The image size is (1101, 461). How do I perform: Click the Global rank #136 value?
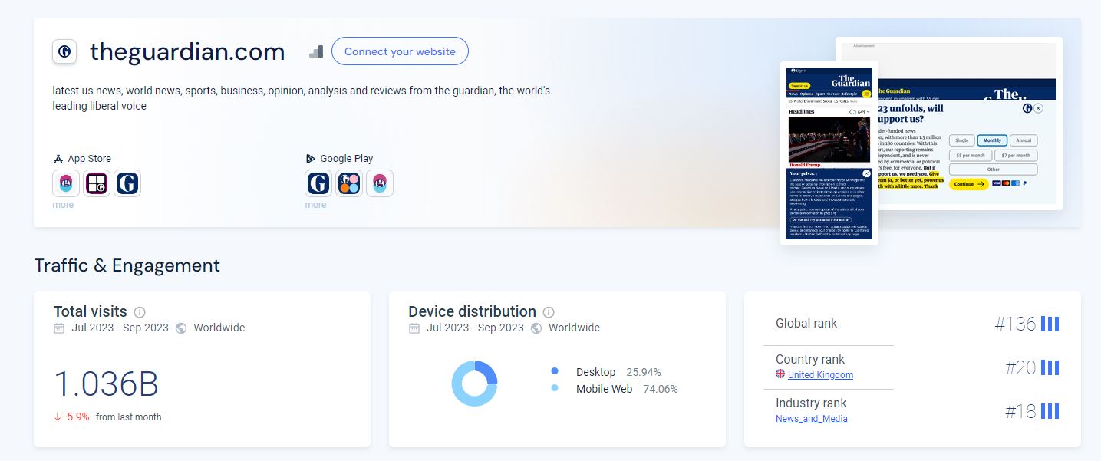point(1015,324)
